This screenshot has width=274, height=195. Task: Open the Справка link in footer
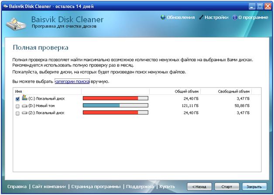pyautogui.click(x=17, y=186)
